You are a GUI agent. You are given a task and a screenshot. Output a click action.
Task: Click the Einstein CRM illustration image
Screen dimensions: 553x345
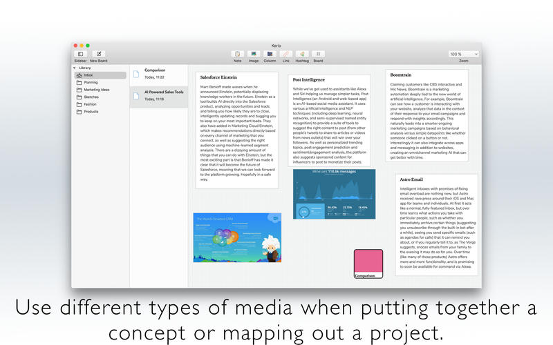coord(237,237)
